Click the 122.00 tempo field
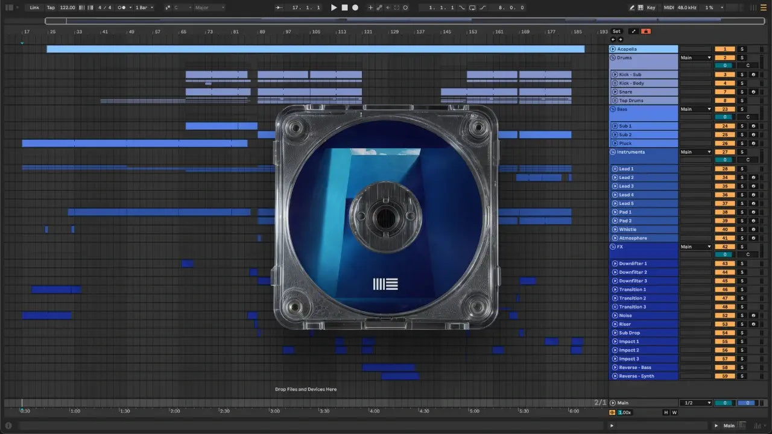772x434 pixels. [68, 8]
